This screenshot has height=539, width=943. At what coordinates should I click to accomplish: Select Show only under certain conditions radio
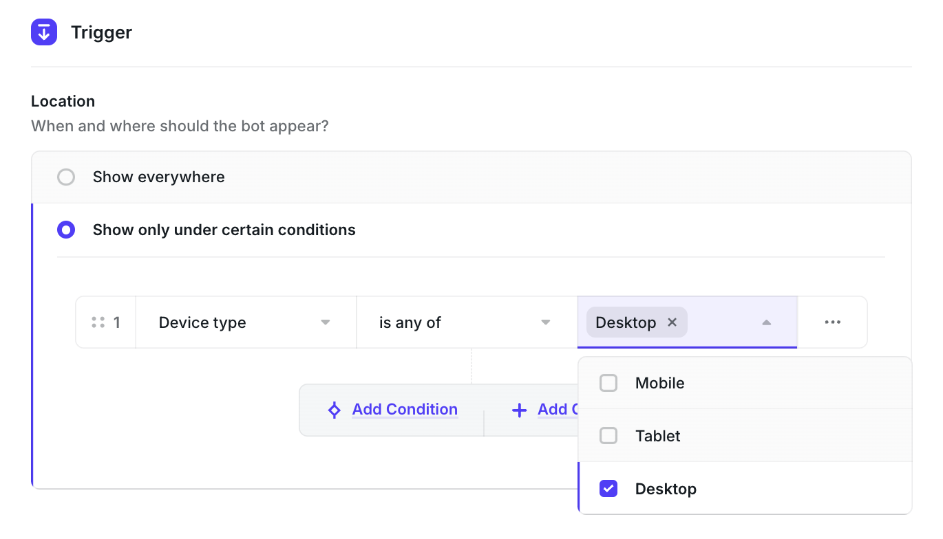pos(66,230)
